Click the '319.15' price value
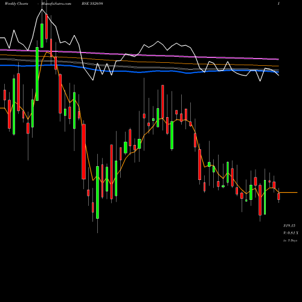This screenshot has width=302, height=302. 289,225
